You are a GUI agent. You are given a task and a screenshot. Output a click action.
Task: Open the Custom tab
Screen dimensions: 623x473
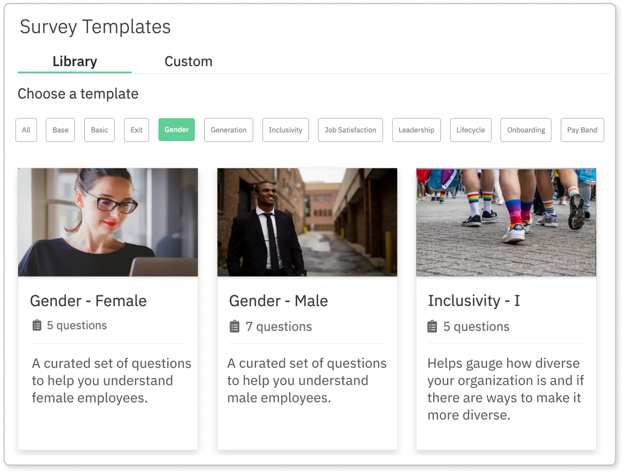click(x=188, y=62)
